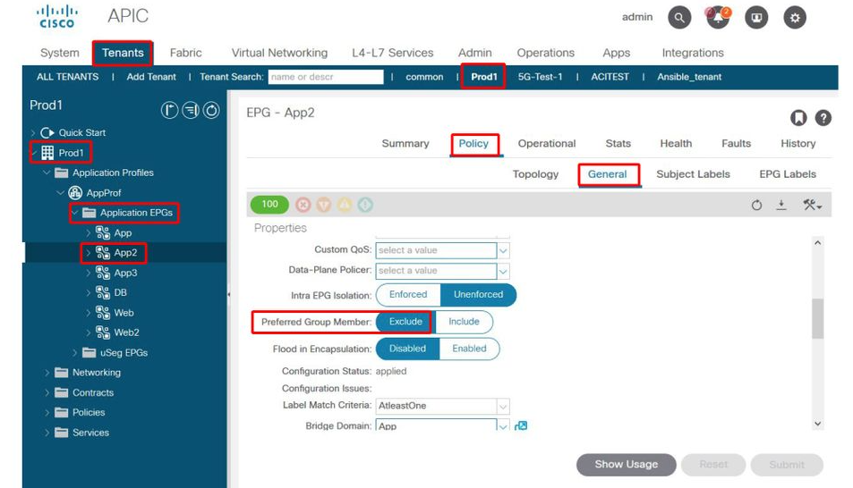The width and height of the screenshot is (853, 488).
Task: Click the properties vertical scrollbar thumb
Action: coord(817,318)
